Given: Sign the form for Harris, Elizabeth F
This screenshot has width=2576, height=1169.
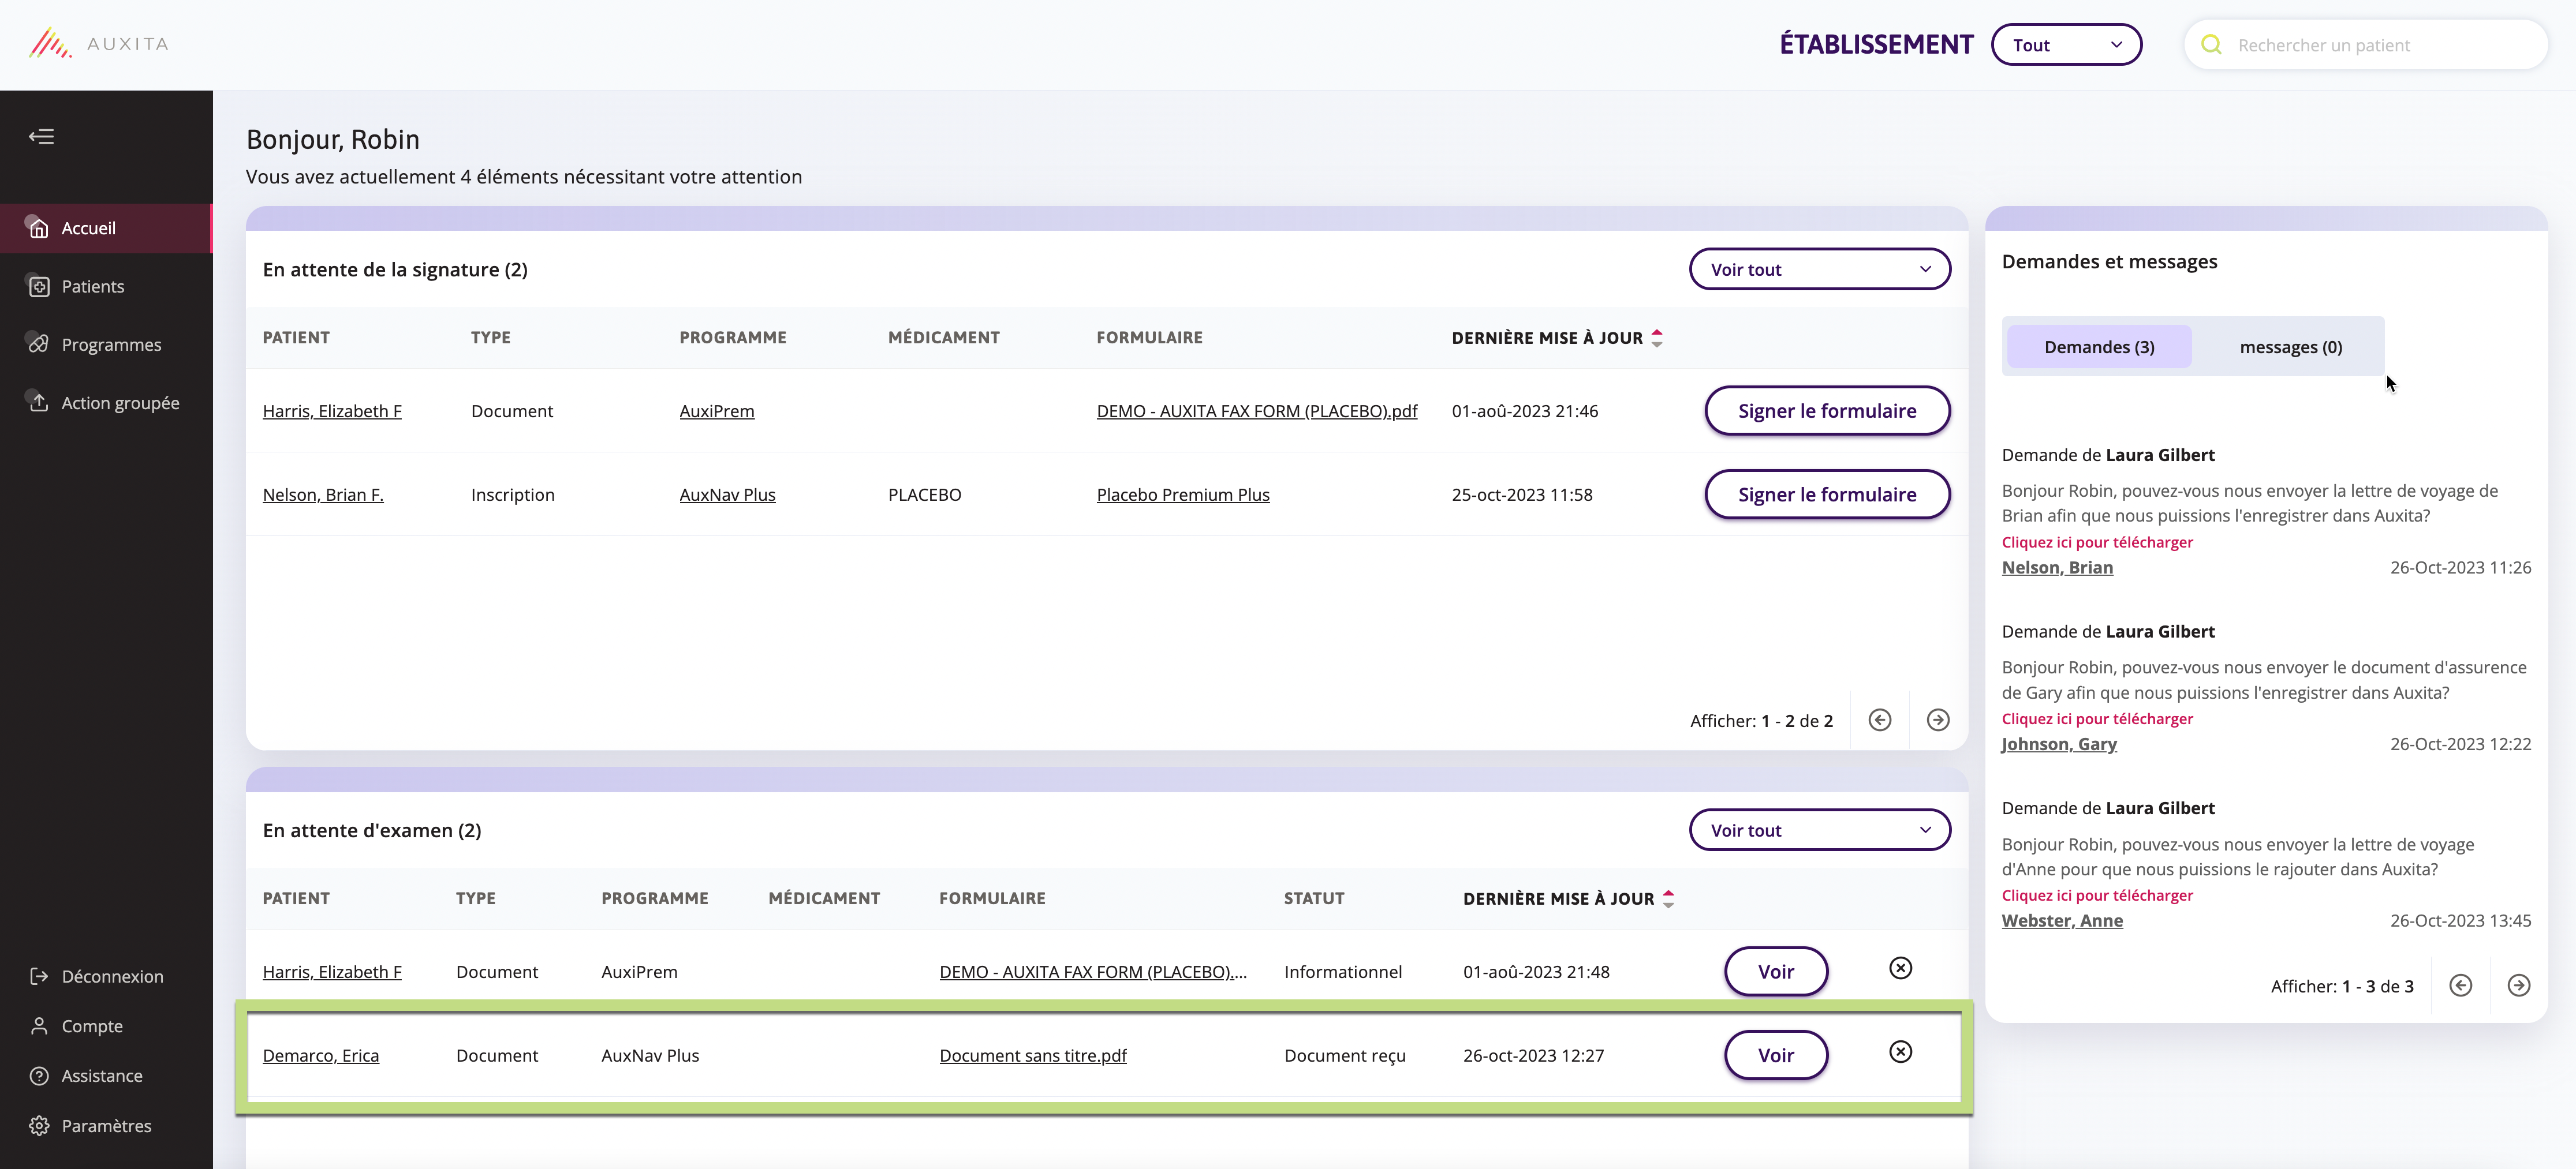Looking at the screenshot, I should pos(1827,411).
